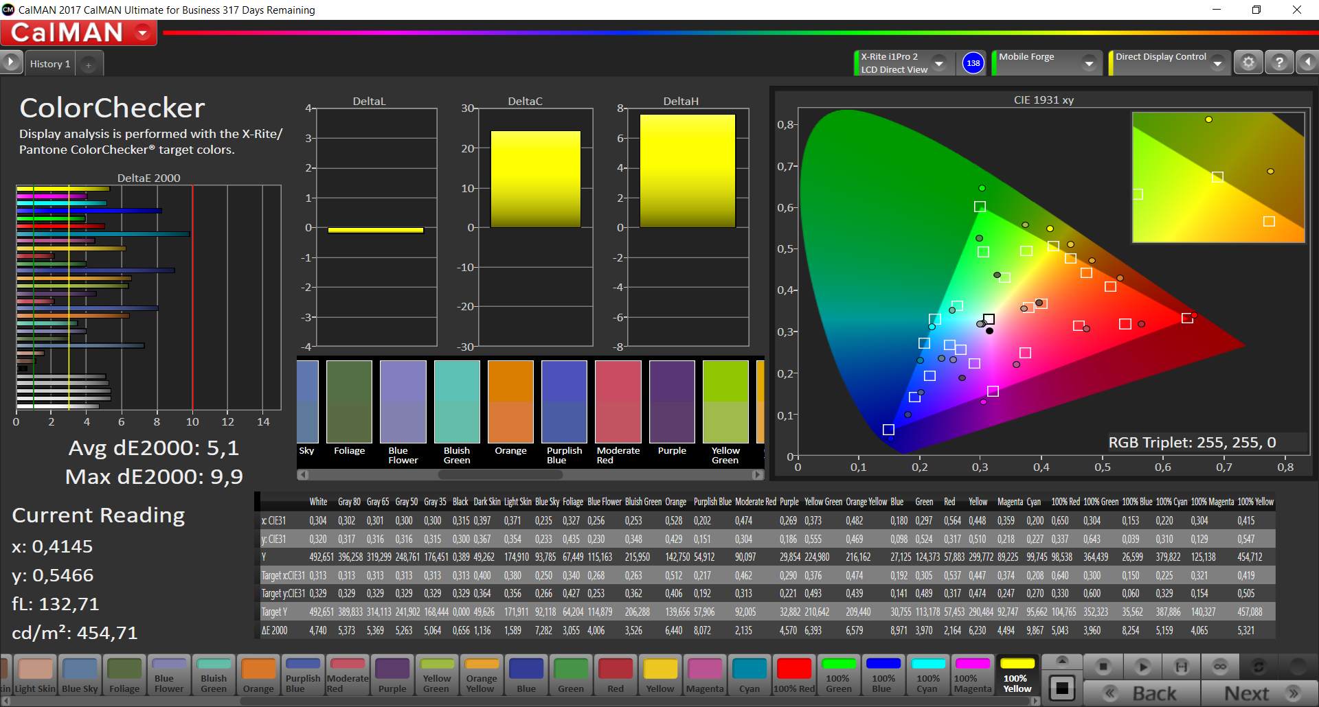Click the read series bracket icon
Screen dimensions: 1319x707
(x=1181, y=667)
